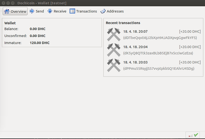Close the Dochicoin wallet window
The height and width of the screenshot is (139, 205).
tap(4, 3)
